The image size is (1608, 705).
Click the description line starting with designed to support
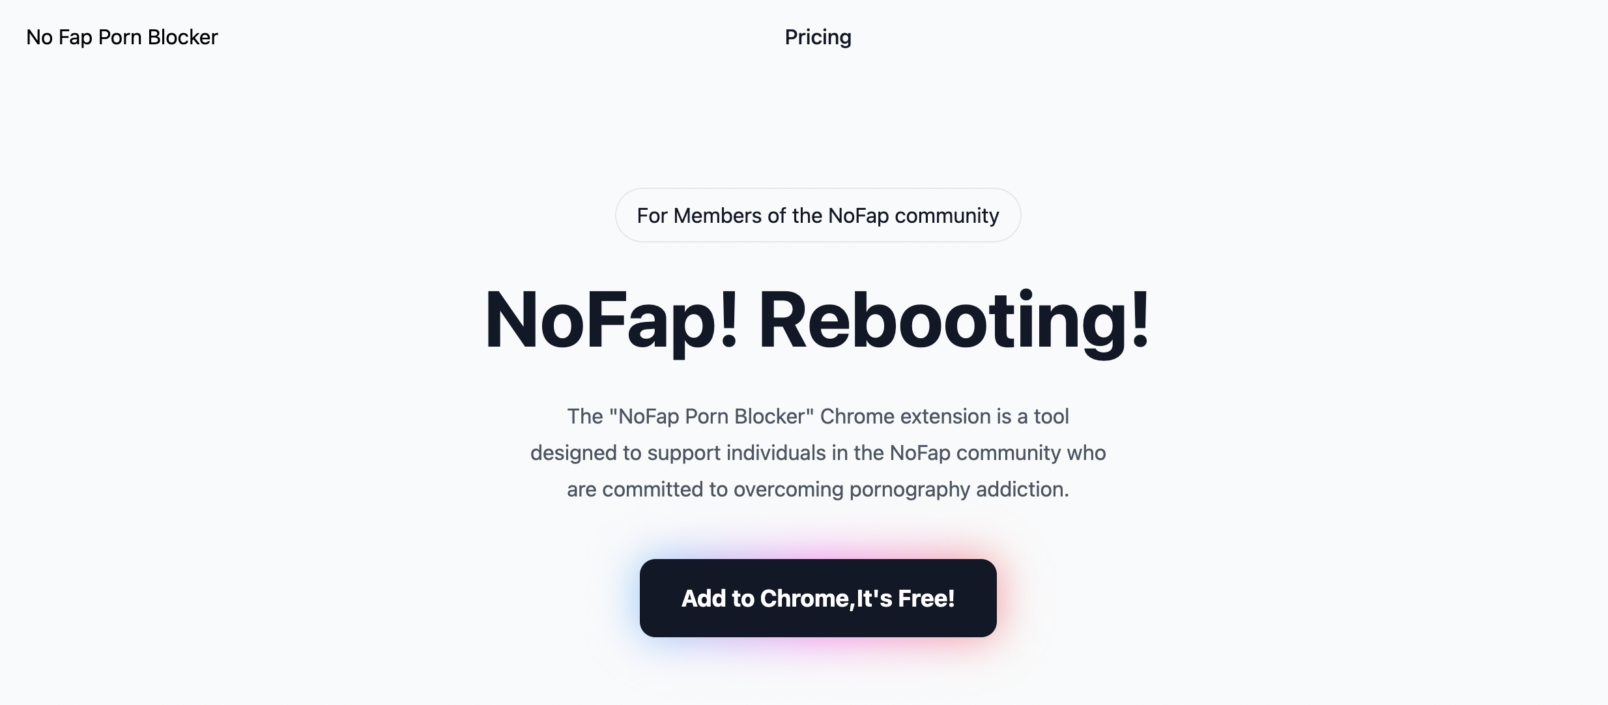pos(818,453)
